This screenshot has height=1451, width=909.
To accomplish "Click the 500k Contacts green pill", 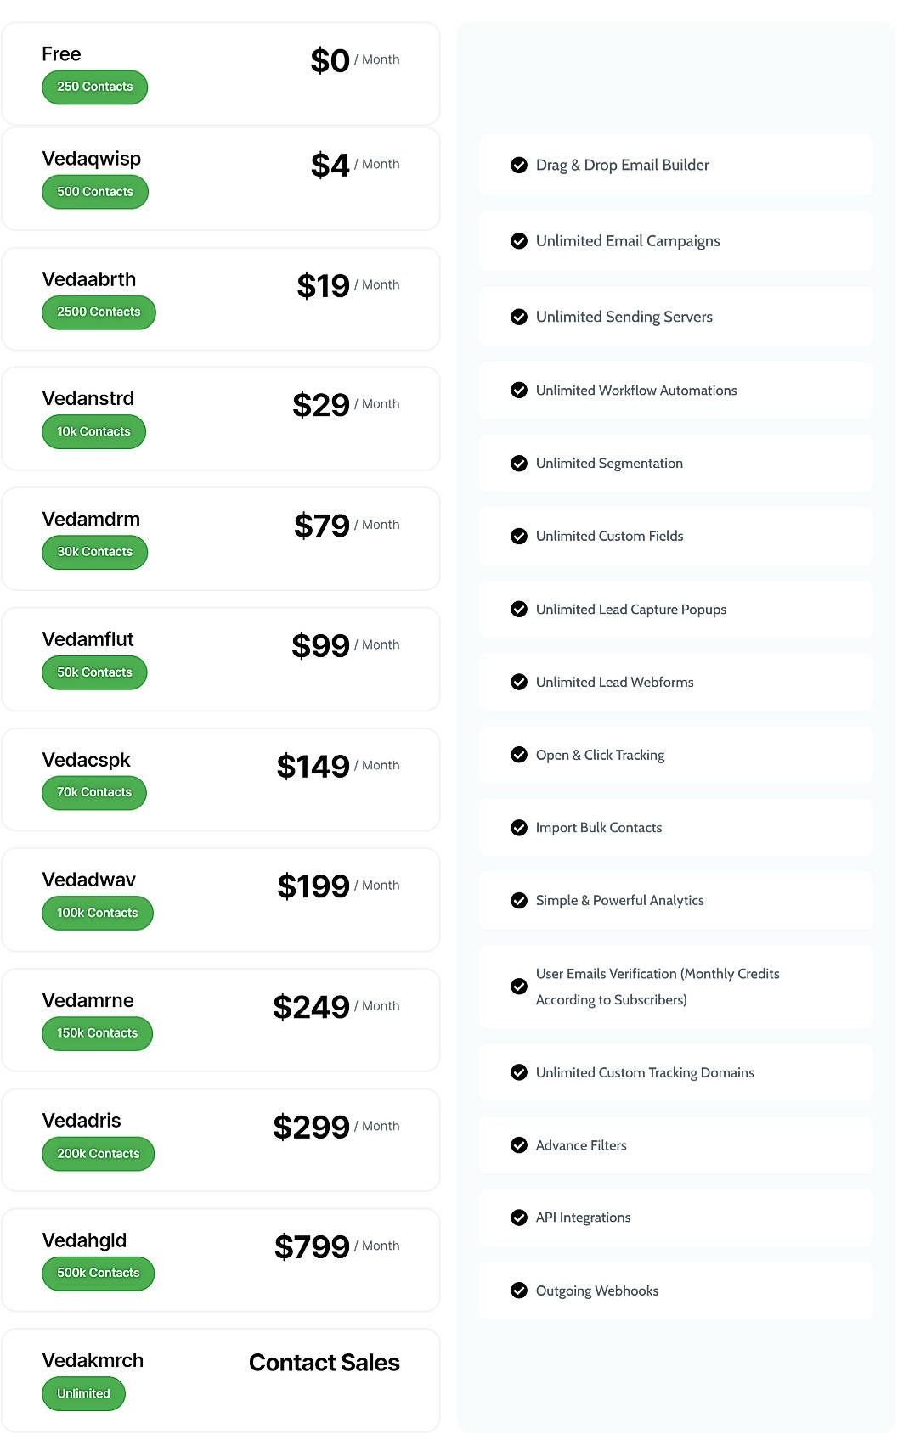I will [x=98, y=1273].
